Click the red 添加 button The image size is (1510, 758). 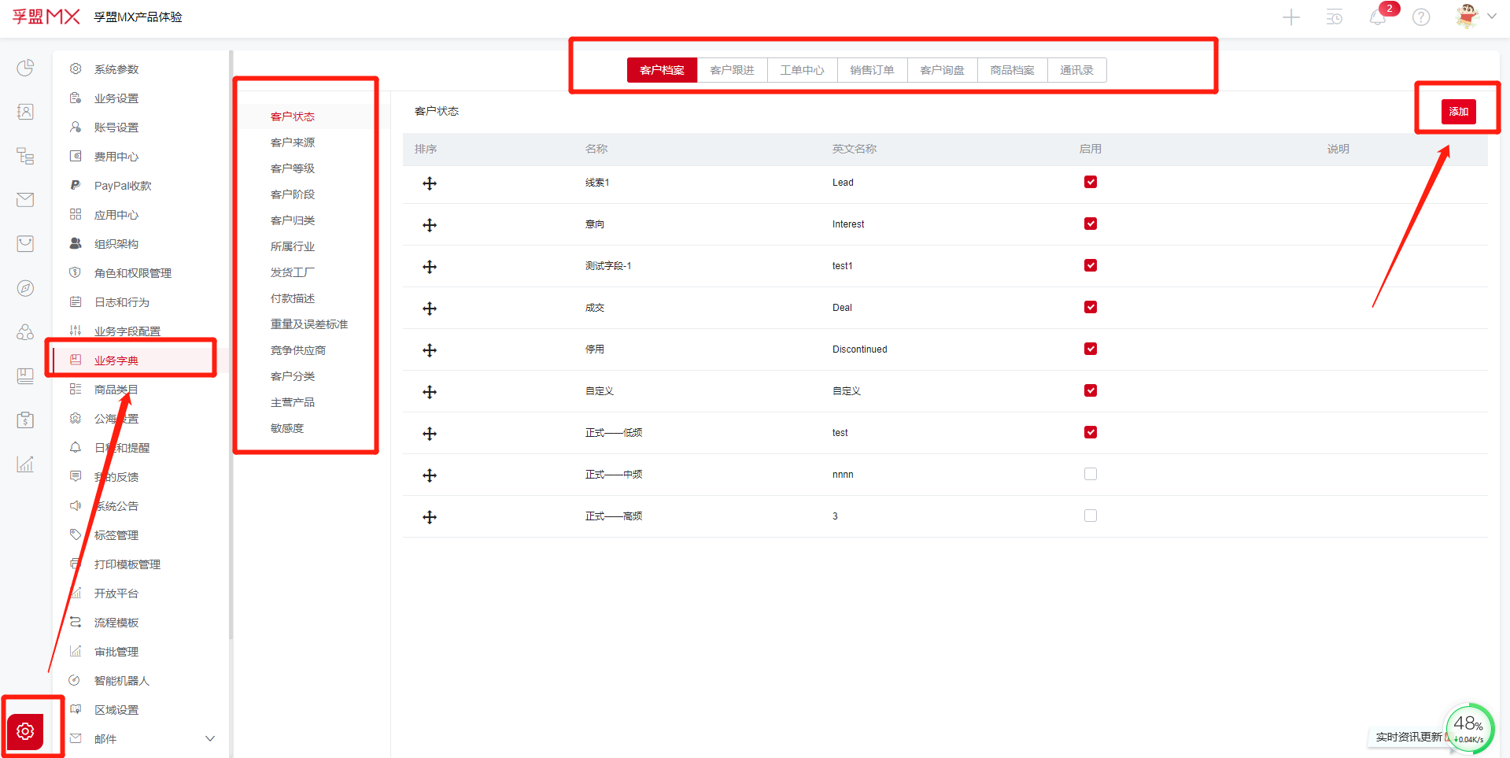pos(1458,112)
